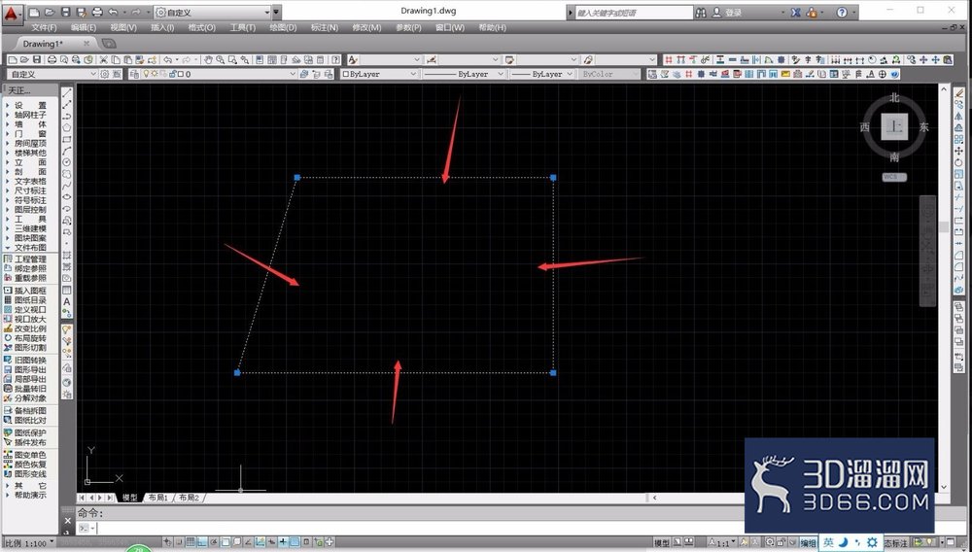Viewport: 972px width, 552px height.
Task: Click the plot printer icon in quick access toolbar
Action: (97, 12)
